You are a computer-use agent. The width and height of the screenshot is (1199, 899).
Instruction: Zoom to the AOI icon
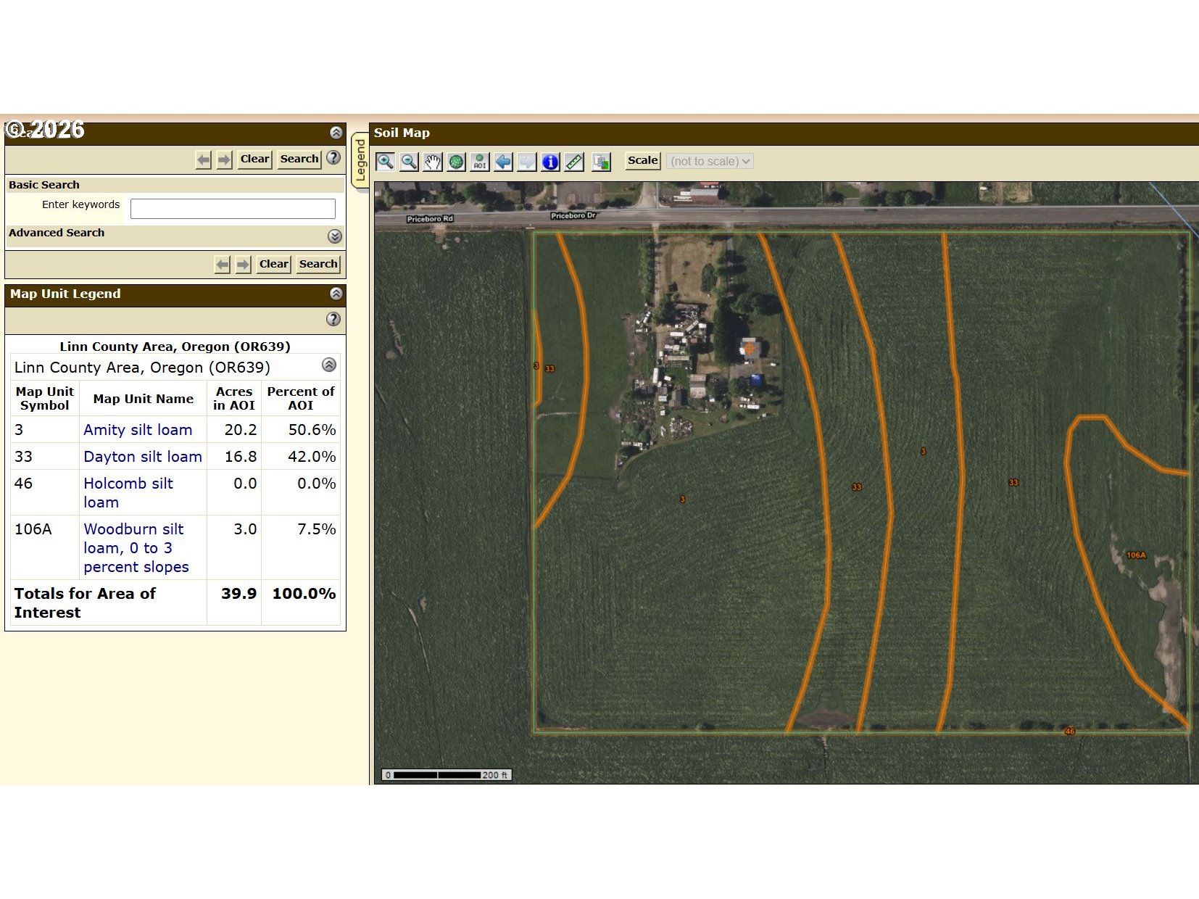(x=480, y=162)
